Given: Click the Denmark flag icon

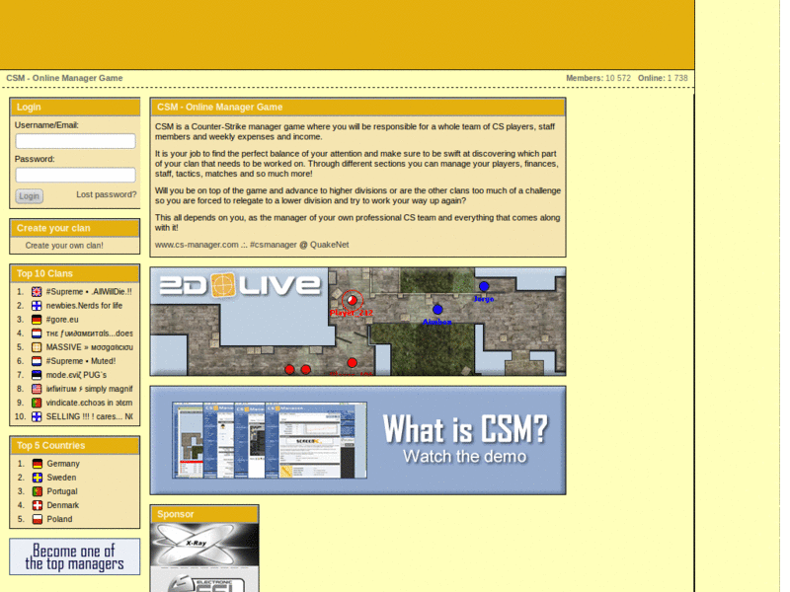Looking at the screenshot, I should click(38, 505).
